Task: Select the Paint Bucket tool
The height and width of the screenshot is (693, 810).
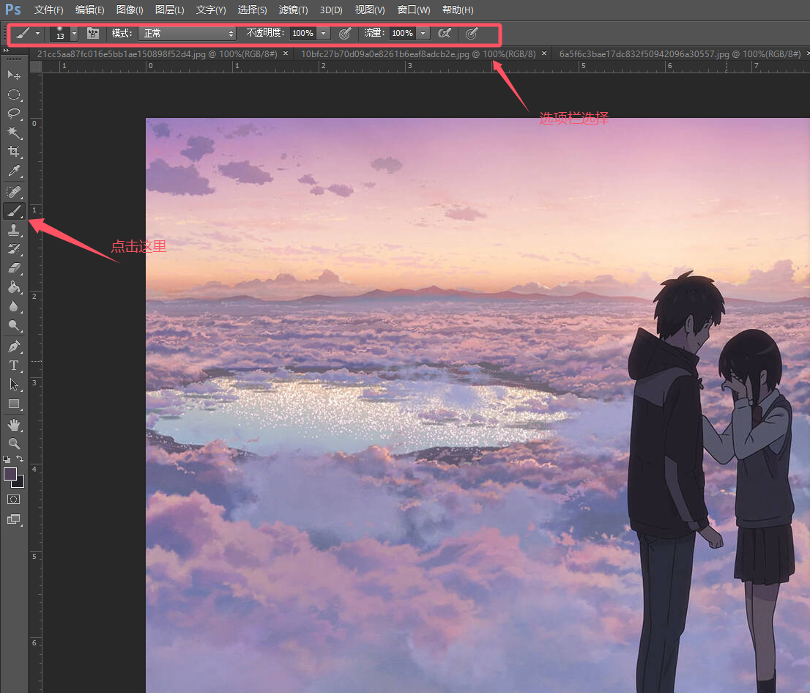Action: point(14,287)
